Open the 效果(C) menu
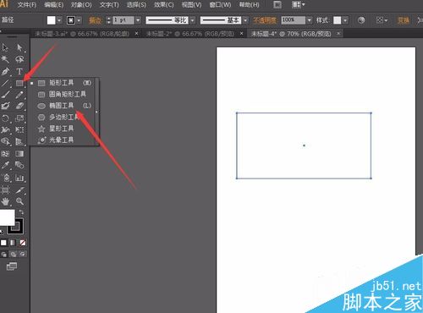The image size is (423, 313). 164,5
